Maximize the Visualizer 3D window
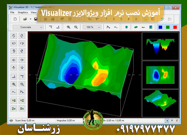 [x=168, y=8]
